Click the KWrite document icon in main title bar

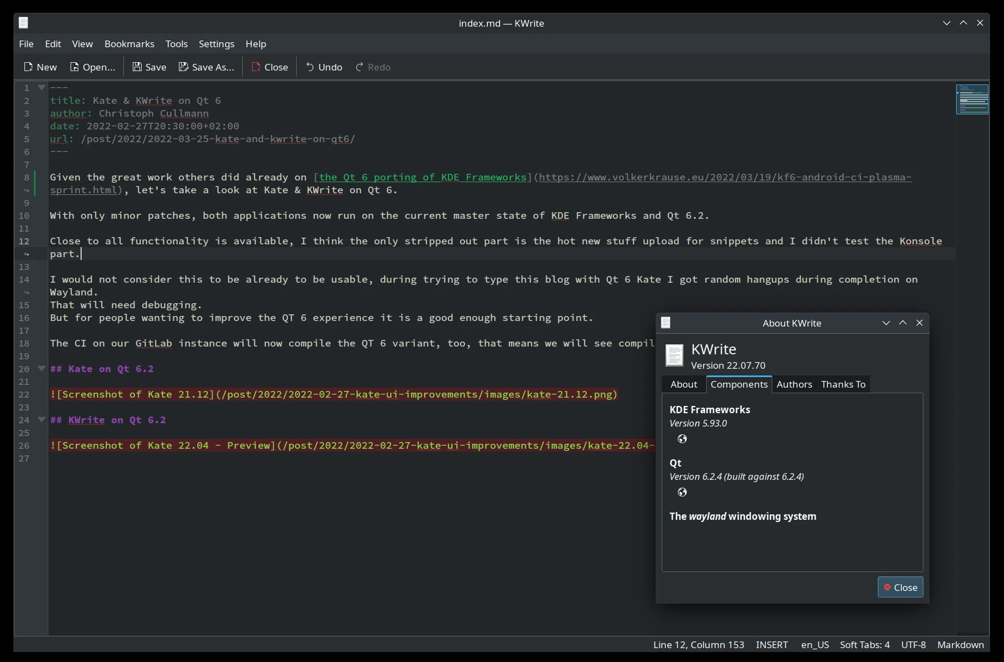[23, 23]
